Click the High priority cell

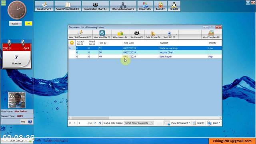click(x=215, y=56)
